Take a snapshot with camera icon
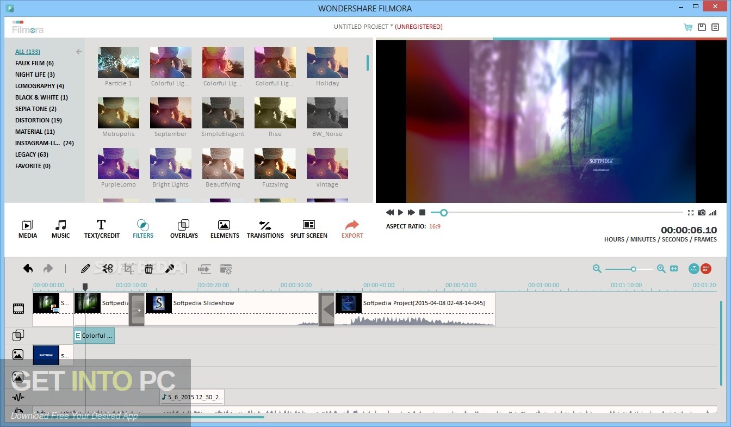The height and width of the screenshot is (427, 731). (x=702, y=213)
